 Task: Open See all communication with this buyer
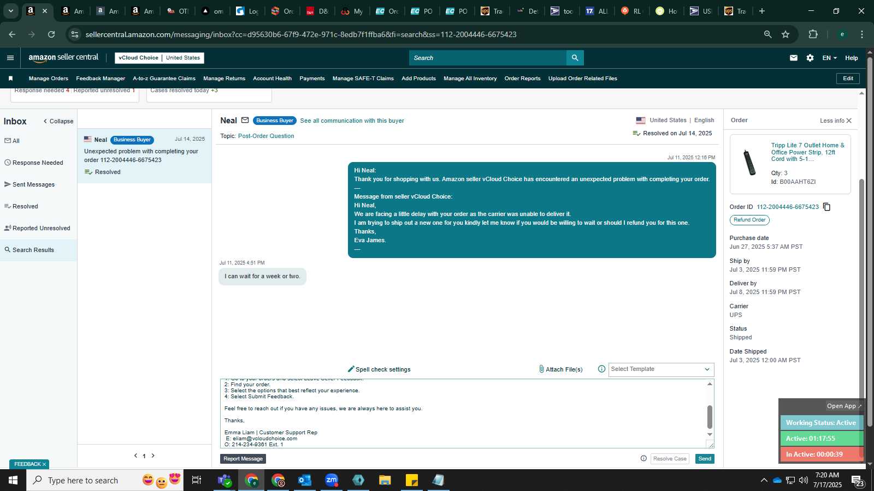pos(352,121)
